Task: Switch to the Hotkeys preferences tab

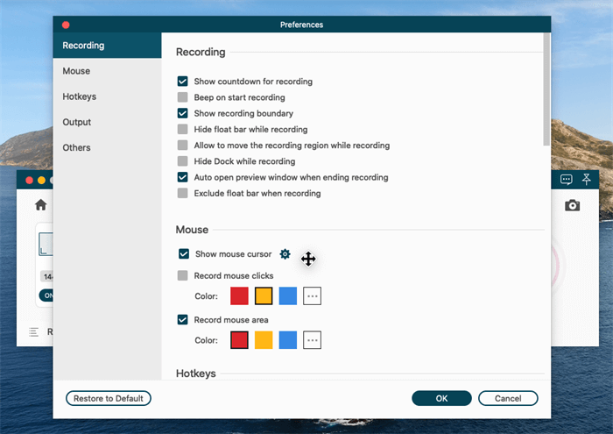Action: tap(80, 96)
